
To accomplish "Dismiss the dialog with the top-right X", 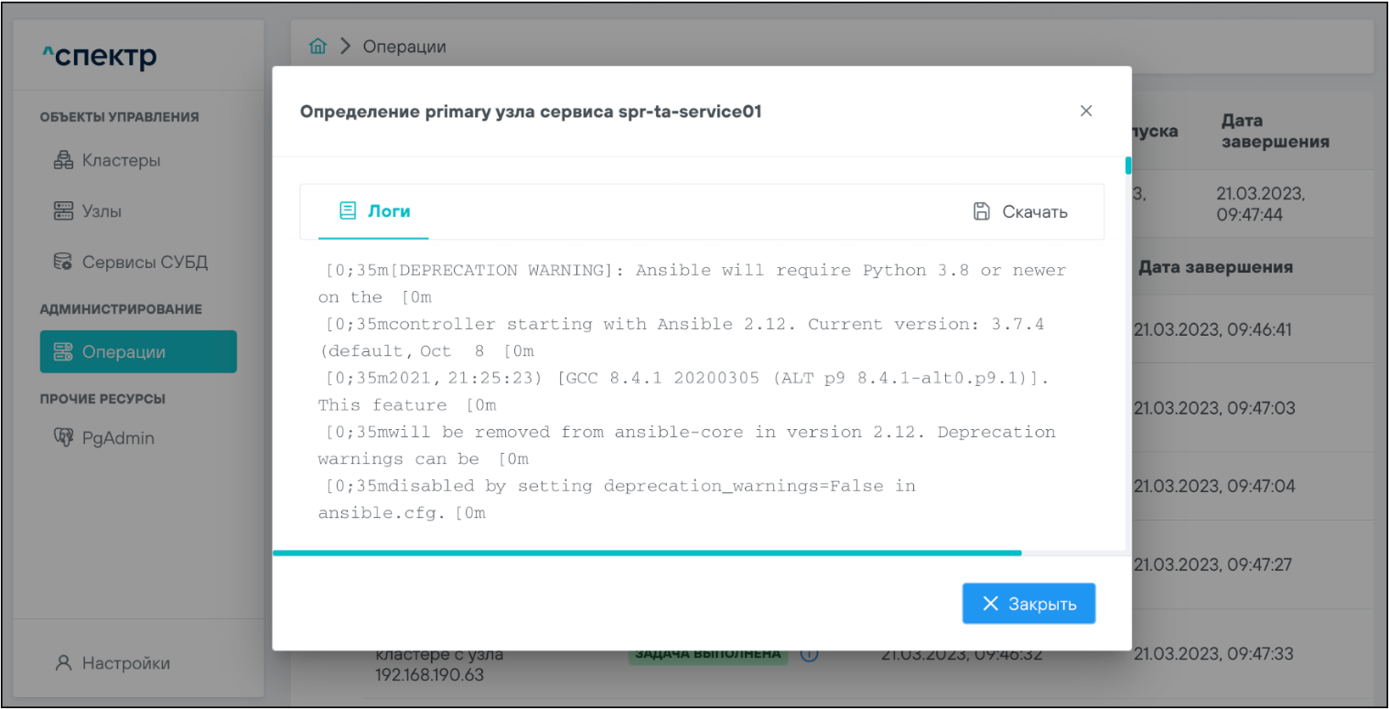I will coord(1086,111).
